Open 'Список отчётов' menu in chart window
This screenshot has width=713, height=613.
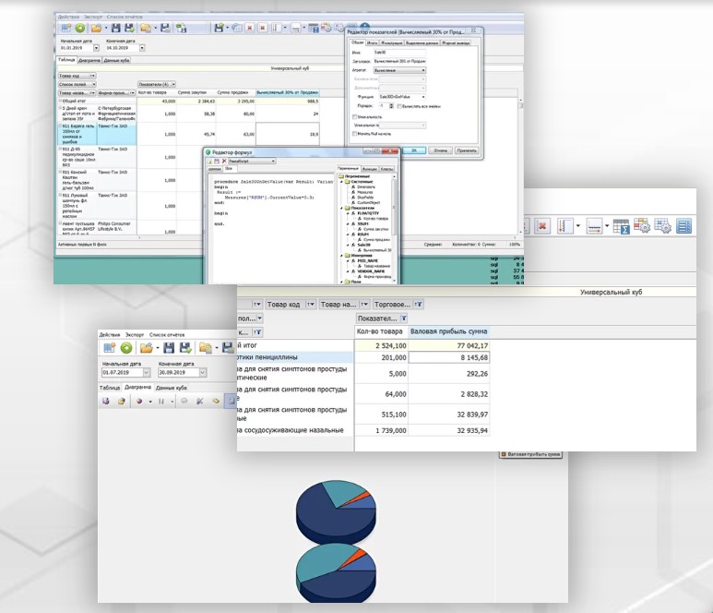[x=167, y=334]
